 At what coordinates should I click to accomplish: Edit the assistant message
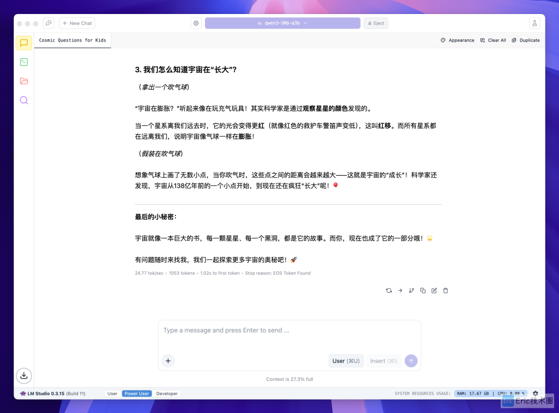click(x=434, y=291)
